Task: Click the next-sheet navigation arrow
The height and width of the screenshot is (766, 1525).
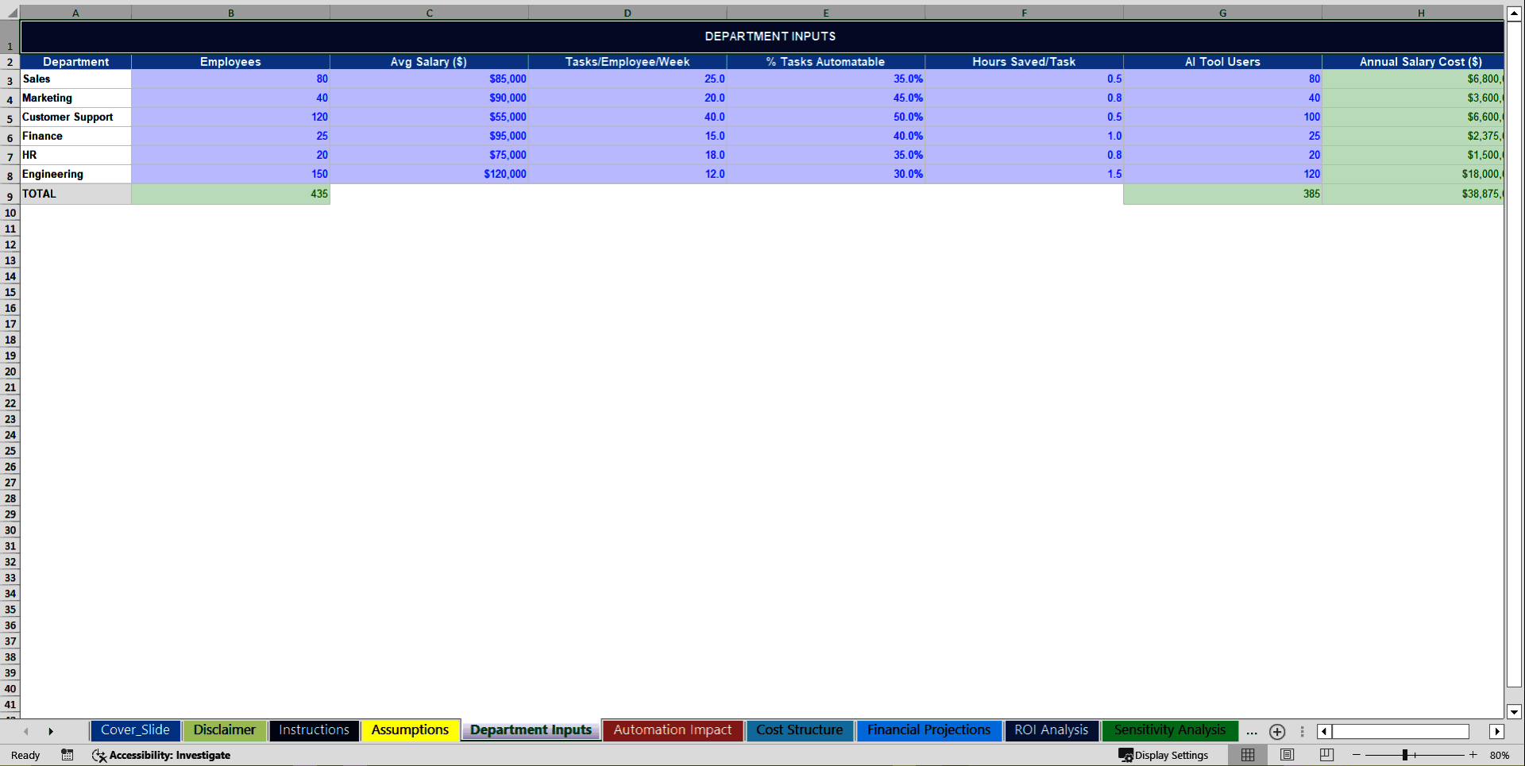Action: (52, 731)
